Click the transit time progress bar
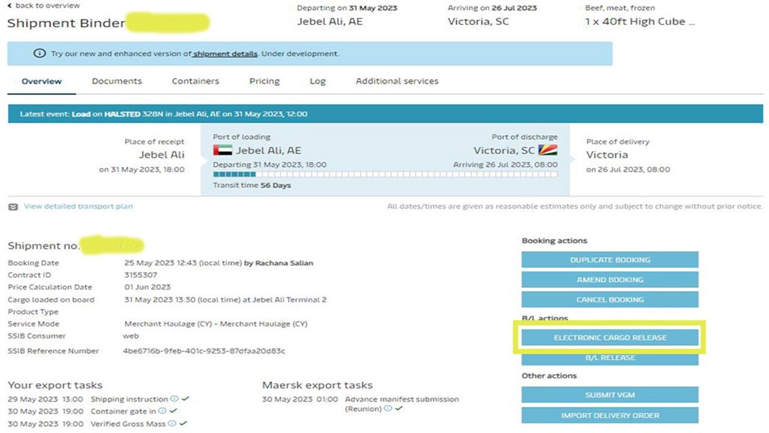769x433 pixels. click(384, 175)
